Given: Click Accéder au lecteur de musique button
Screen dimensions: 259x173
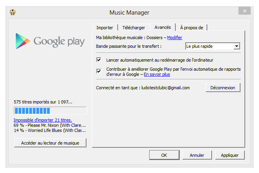Looking at the screenshot, I should [x=50, y=143].
